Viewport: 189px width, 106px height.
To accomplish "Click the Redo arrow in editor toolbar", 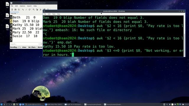I will 26,10.
